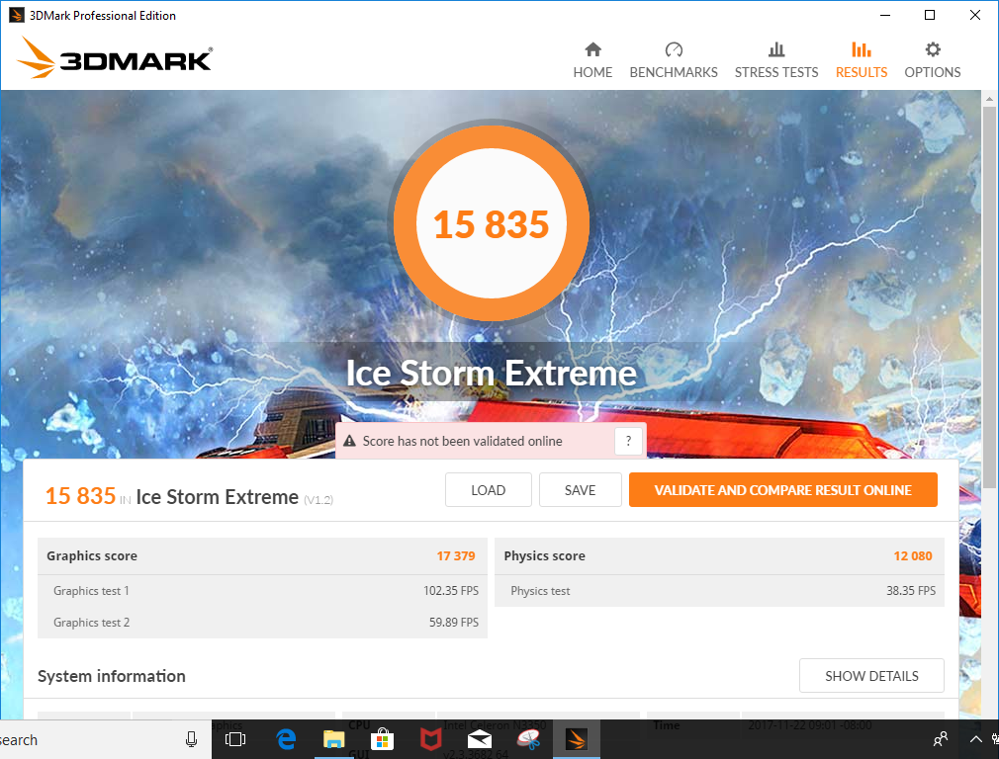Open McAfee from taskbar
Image resolution: width=999 pixels, height=759 pixels.
point(430,739)
